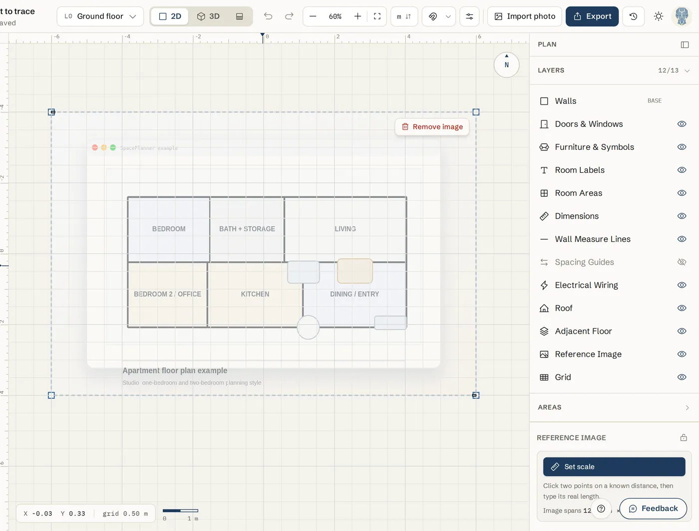Select the Wall Measure Lines layer row
Image resolution: width=699 pixels, height=531 pixels.
[613, 239]
